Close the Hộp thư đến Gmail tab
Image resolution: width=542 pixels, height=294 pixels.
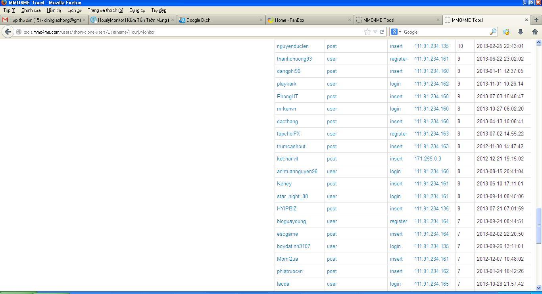[84, 20]
